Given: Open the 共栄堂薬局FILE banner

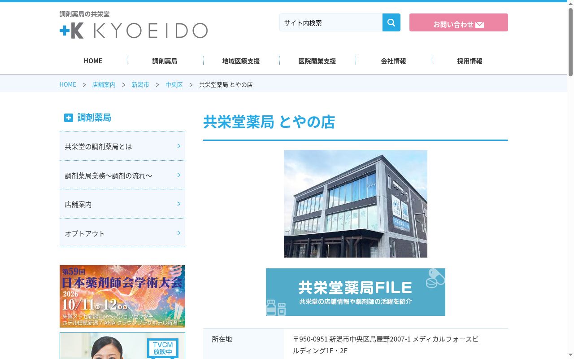Looking at the screenshot, I should point(356,292).
